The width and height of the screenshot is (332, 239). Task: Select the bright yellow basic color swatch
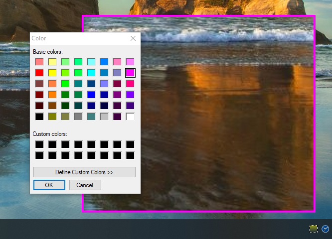52,73
